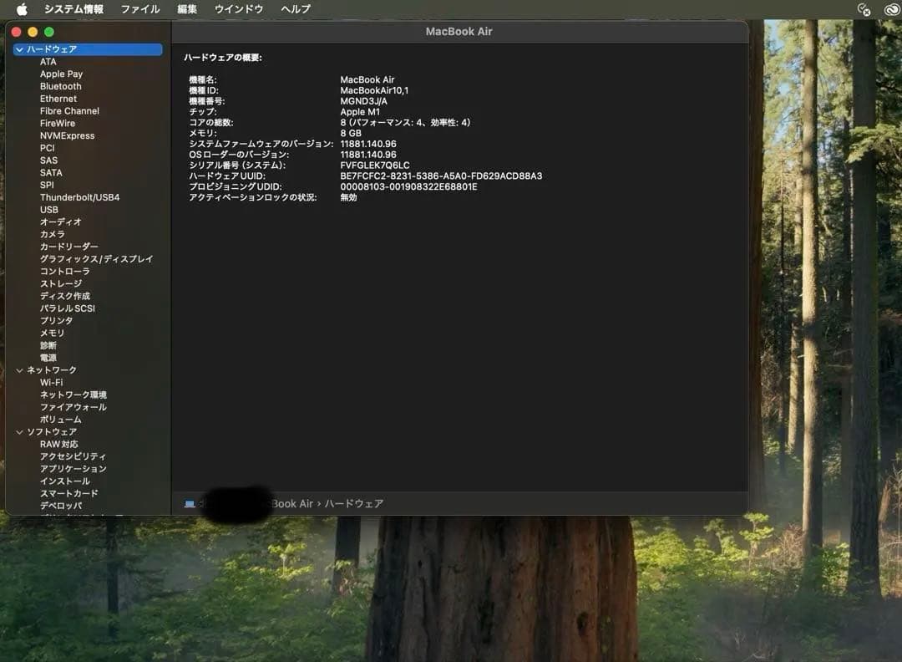
Task: Click the computer icon in the breadcrumb bar
Action: pos(189,503)
